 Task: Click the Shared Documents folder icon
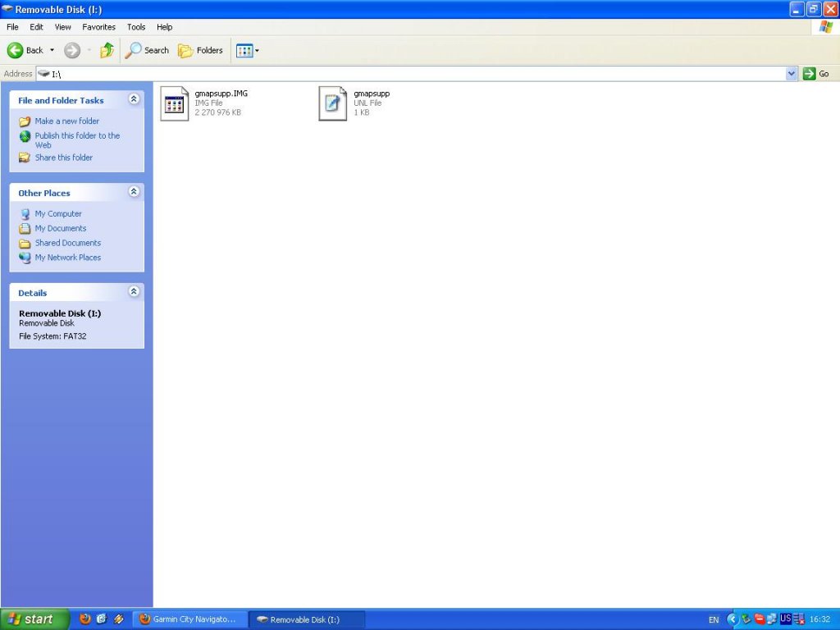[25, 243]
